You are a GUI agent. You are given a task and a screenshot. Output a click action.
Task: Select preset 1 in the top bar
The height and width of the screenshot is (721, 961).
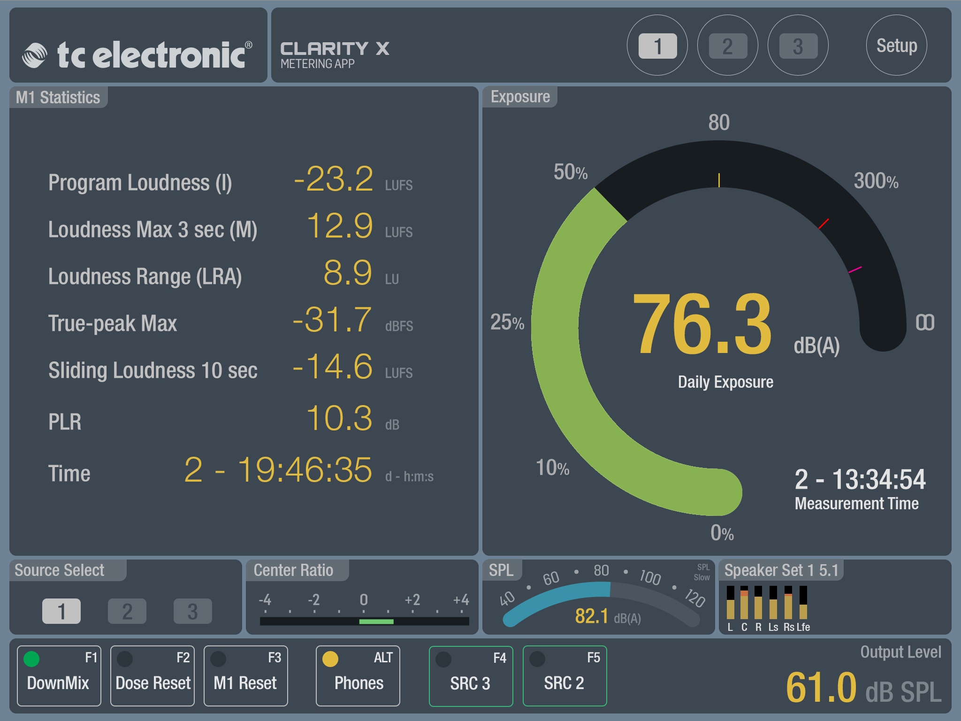pyautogui.click(x=657, y=46)
